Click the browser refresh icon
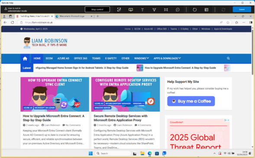The image size is (255, 158). tap(13, 23)
